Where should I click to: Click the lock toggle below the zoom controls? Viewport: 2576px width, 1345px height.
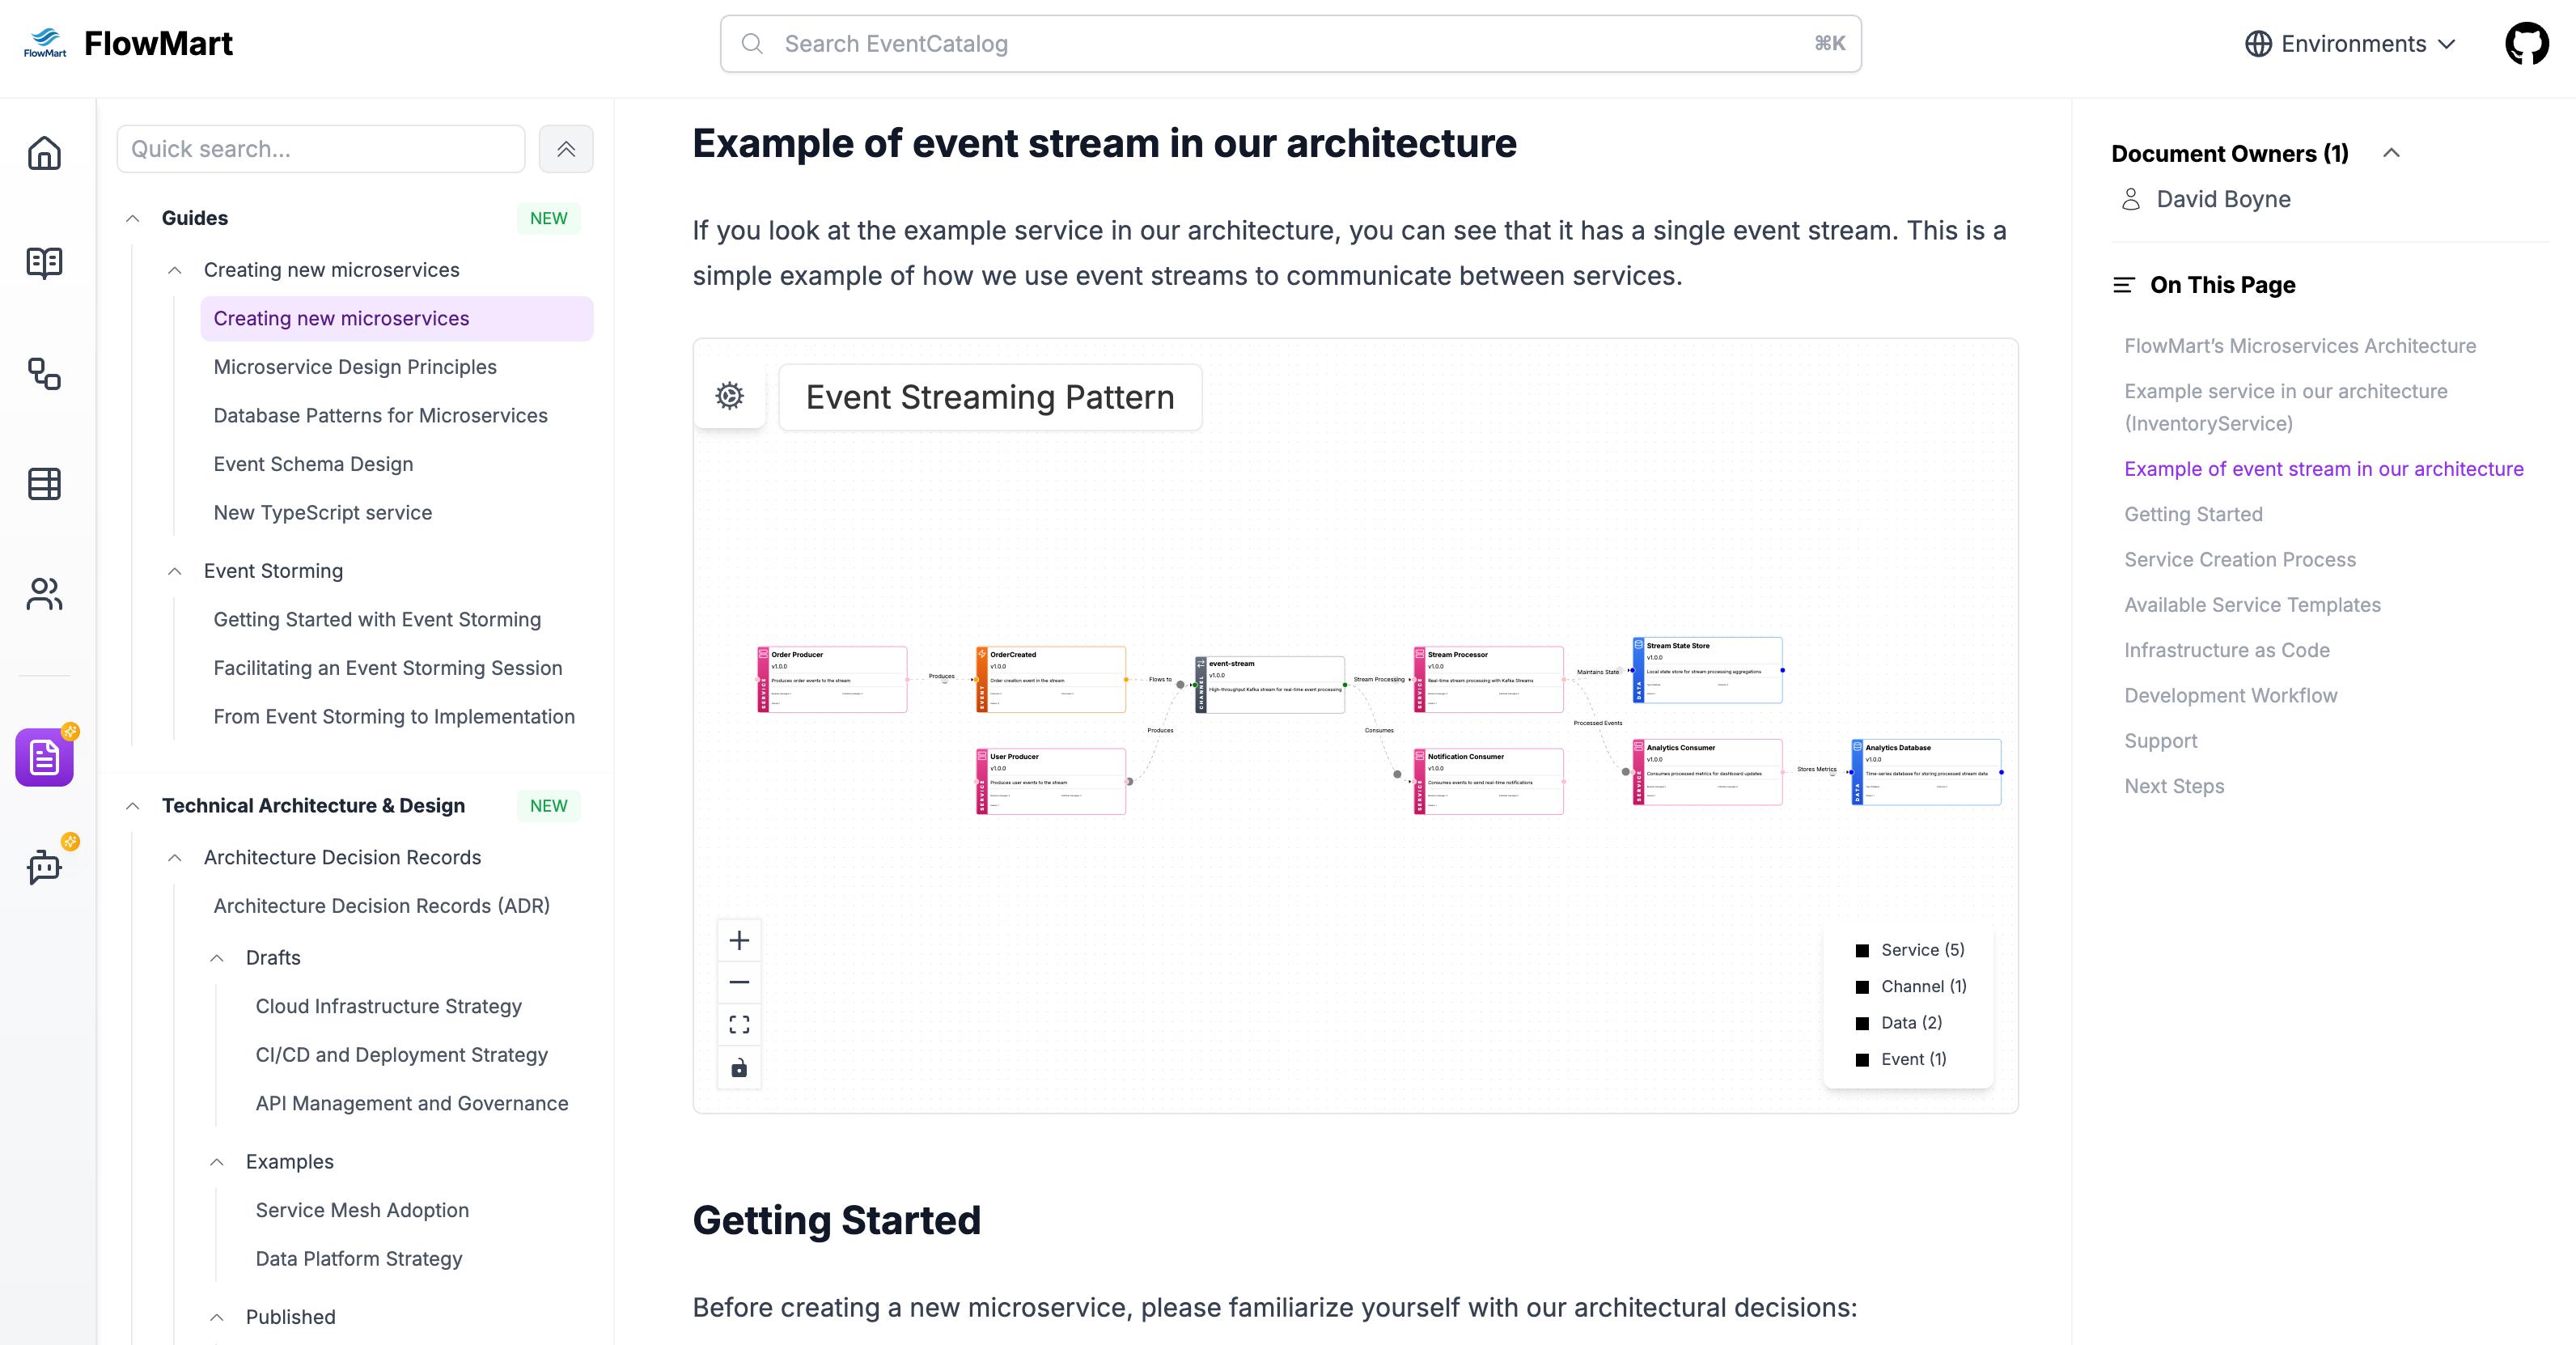tap(739, 1067)
